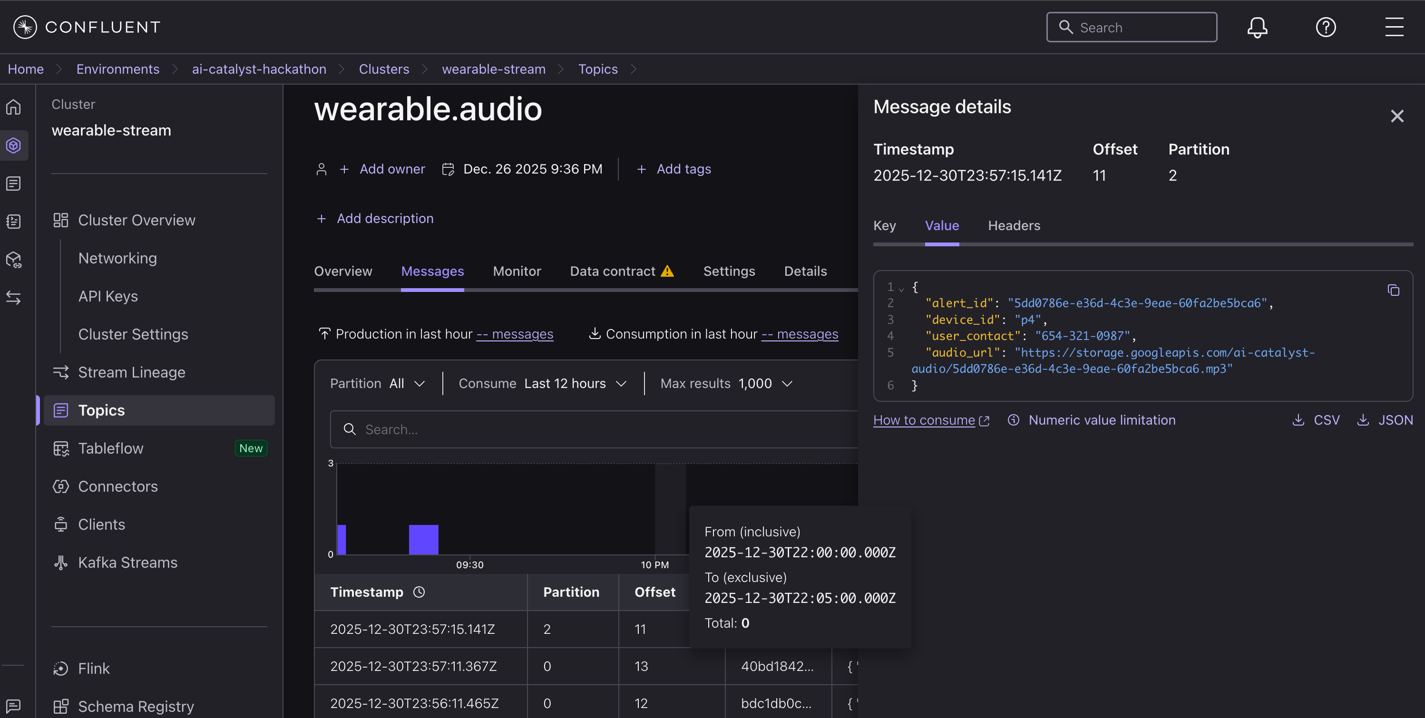This screenshot has height=718, width=1425.
Task: Click the messages Search field
Action: pos(597,429)
